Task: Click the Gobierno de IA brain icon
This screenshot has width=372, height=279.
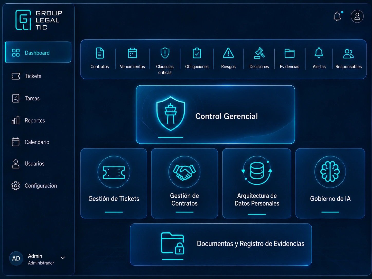Action: click(330, 172)
